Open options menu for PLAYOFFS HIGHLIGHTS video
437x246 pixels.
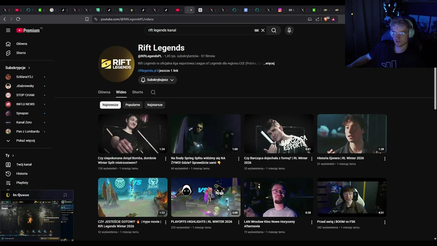(x=239, y=222)
